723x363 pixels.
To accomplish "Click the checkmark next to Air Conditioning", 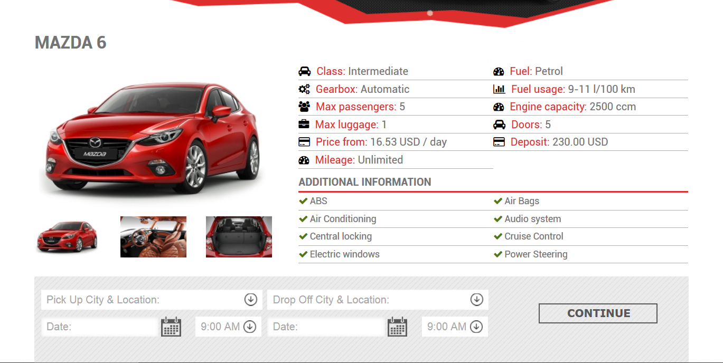I will click(x=303, y=219).
